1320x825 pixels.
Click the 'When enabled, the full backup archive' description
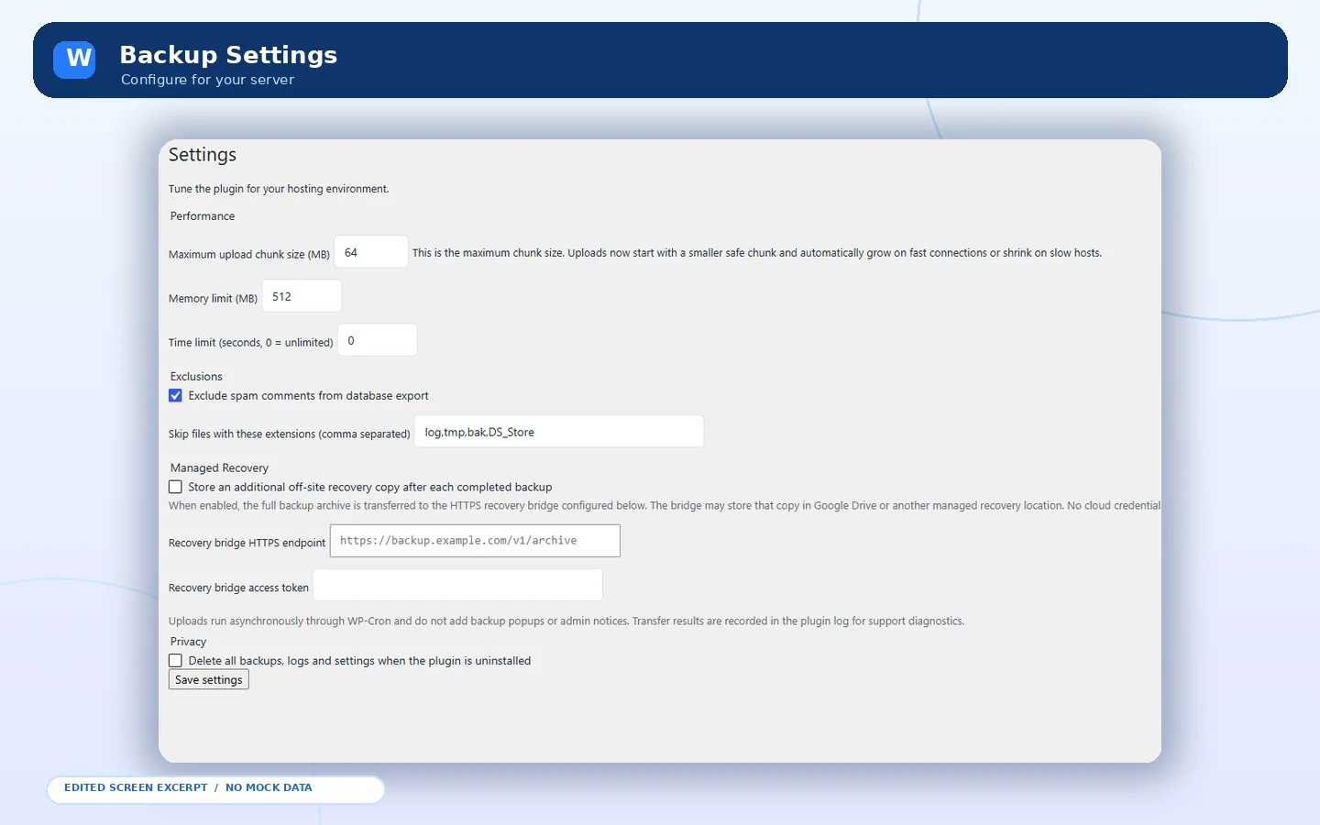[665, 505]
